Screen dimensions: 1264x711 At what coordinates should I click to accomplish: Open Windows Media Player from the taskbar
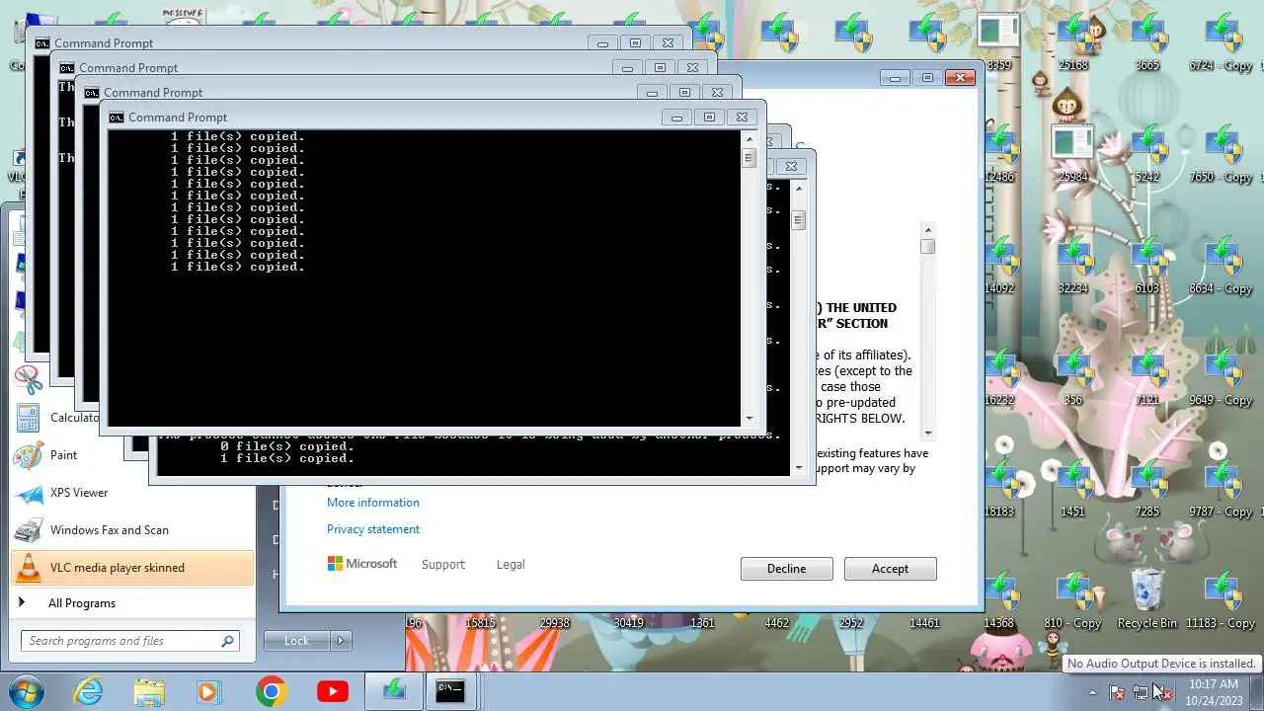click(x=209, y=691)
